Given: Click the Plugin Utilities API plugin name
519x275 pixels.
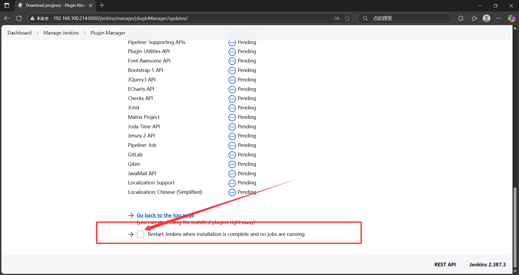Looking at the screenshot, I should pyautogui.click(x=149, y=51).
